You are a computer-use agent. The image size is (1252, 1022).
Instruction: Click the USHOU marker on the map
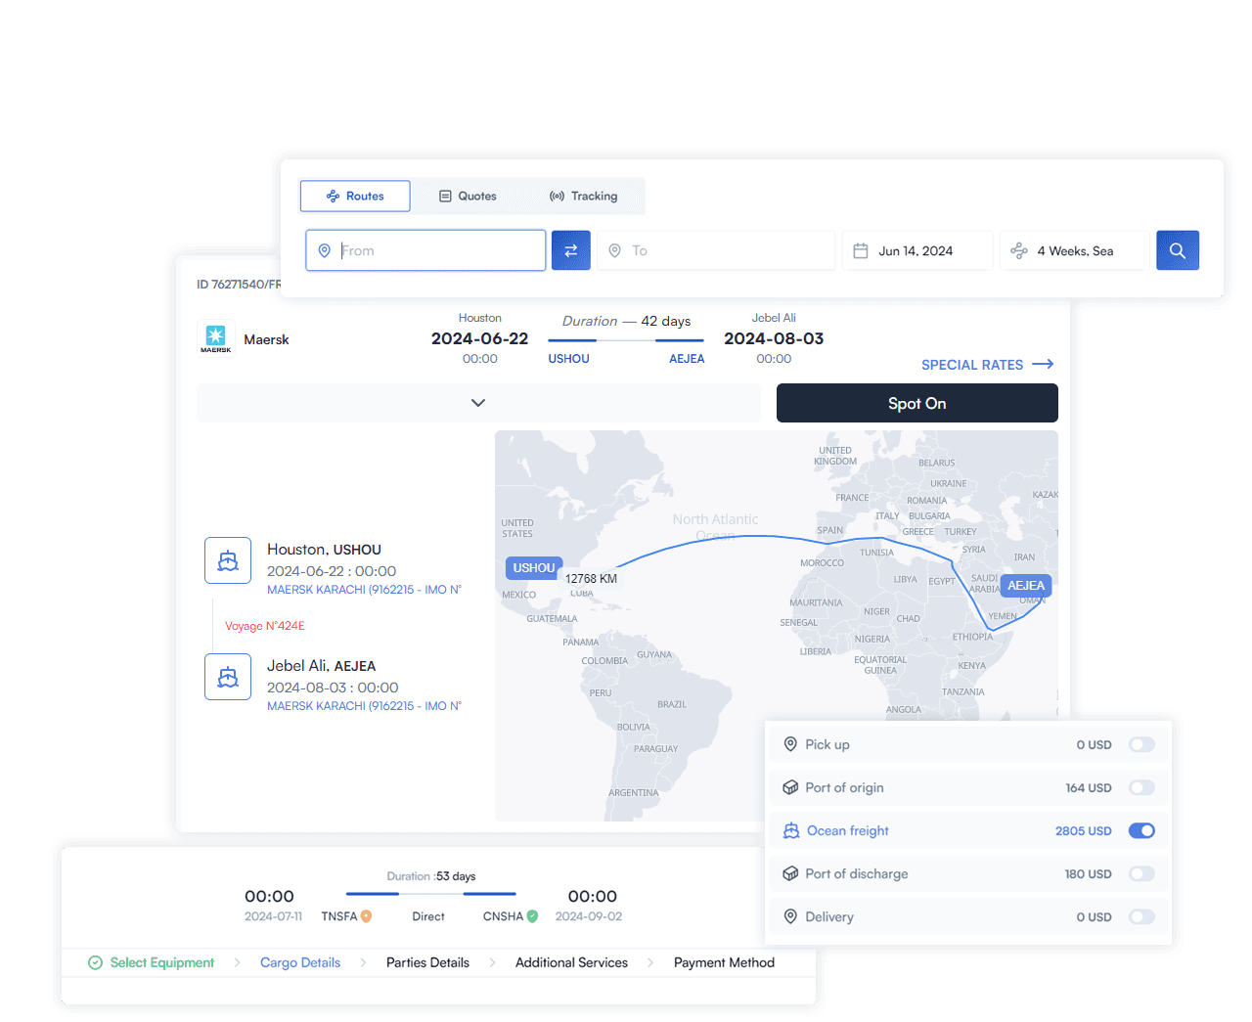pos(533,568)
